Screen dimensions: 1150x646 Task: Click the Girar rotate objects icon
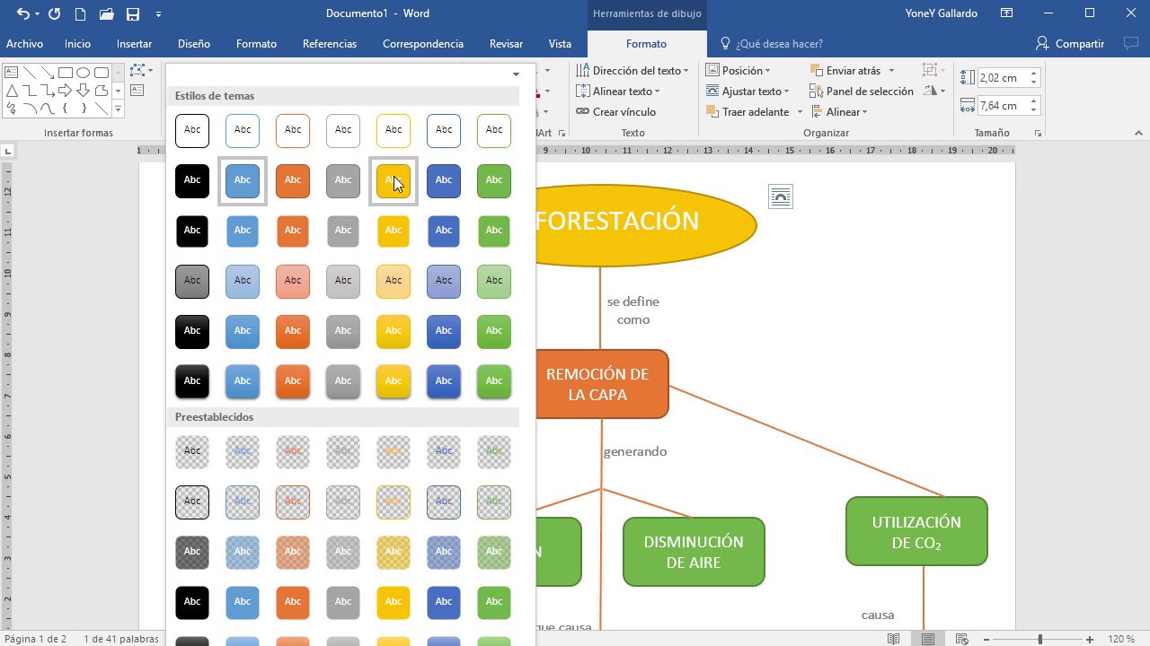(934, 91)
